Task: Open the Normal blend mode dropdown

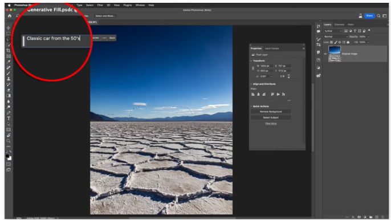Action: click(336, 36)
